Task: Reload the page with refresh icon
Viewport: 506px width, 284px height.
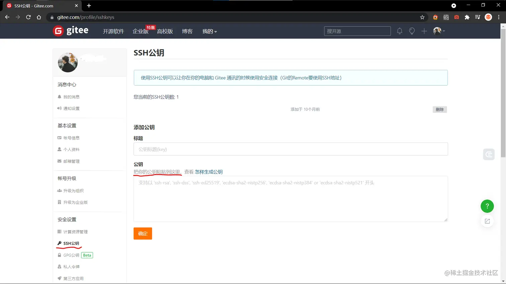Action: click(28, 17)
